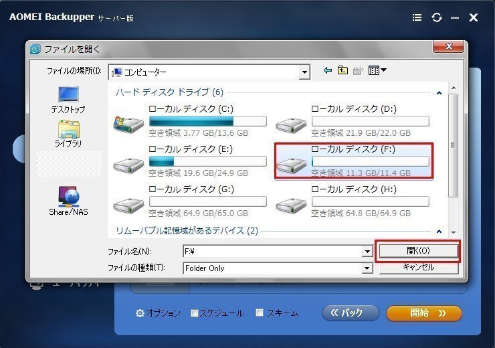Click the キャンセル button
Screen dimensions: 495x348
coord(418,267)
